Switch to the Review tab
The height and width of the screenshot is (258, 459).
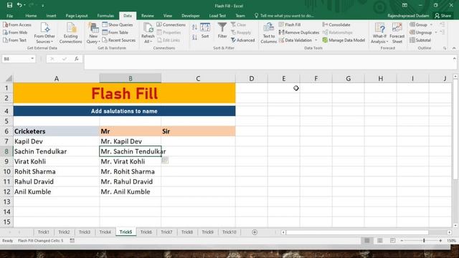click(147, 16)
